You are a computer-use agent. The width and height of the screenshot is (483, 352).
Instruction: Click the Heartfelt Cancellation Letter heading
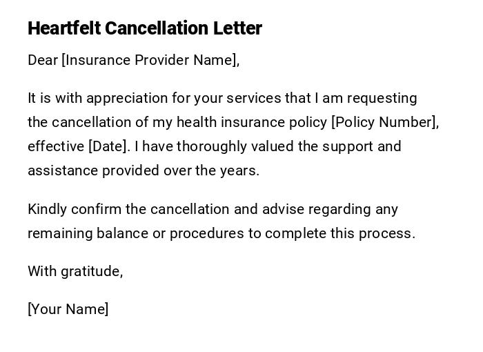145,28
